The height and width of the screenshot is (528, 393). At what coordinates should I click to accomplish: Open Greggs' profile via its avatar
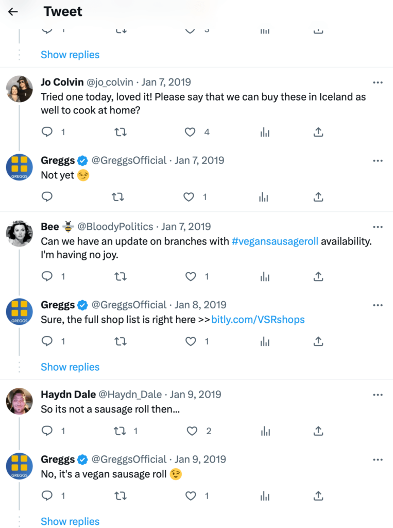19,168
